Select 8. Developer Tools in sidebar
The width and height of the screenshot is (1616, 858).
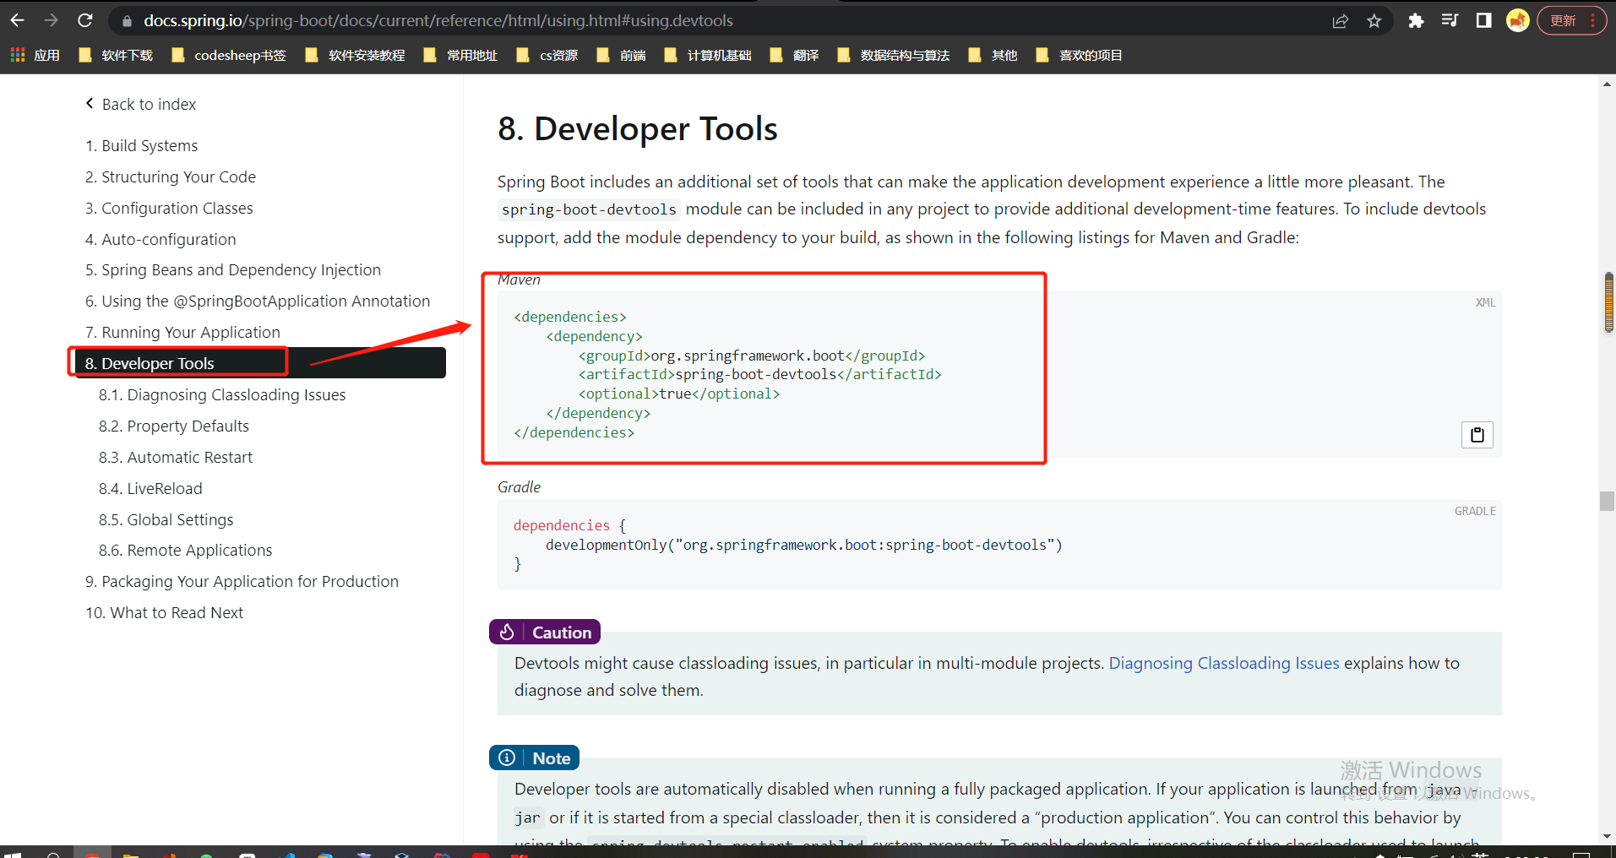(x=260, y=363)
